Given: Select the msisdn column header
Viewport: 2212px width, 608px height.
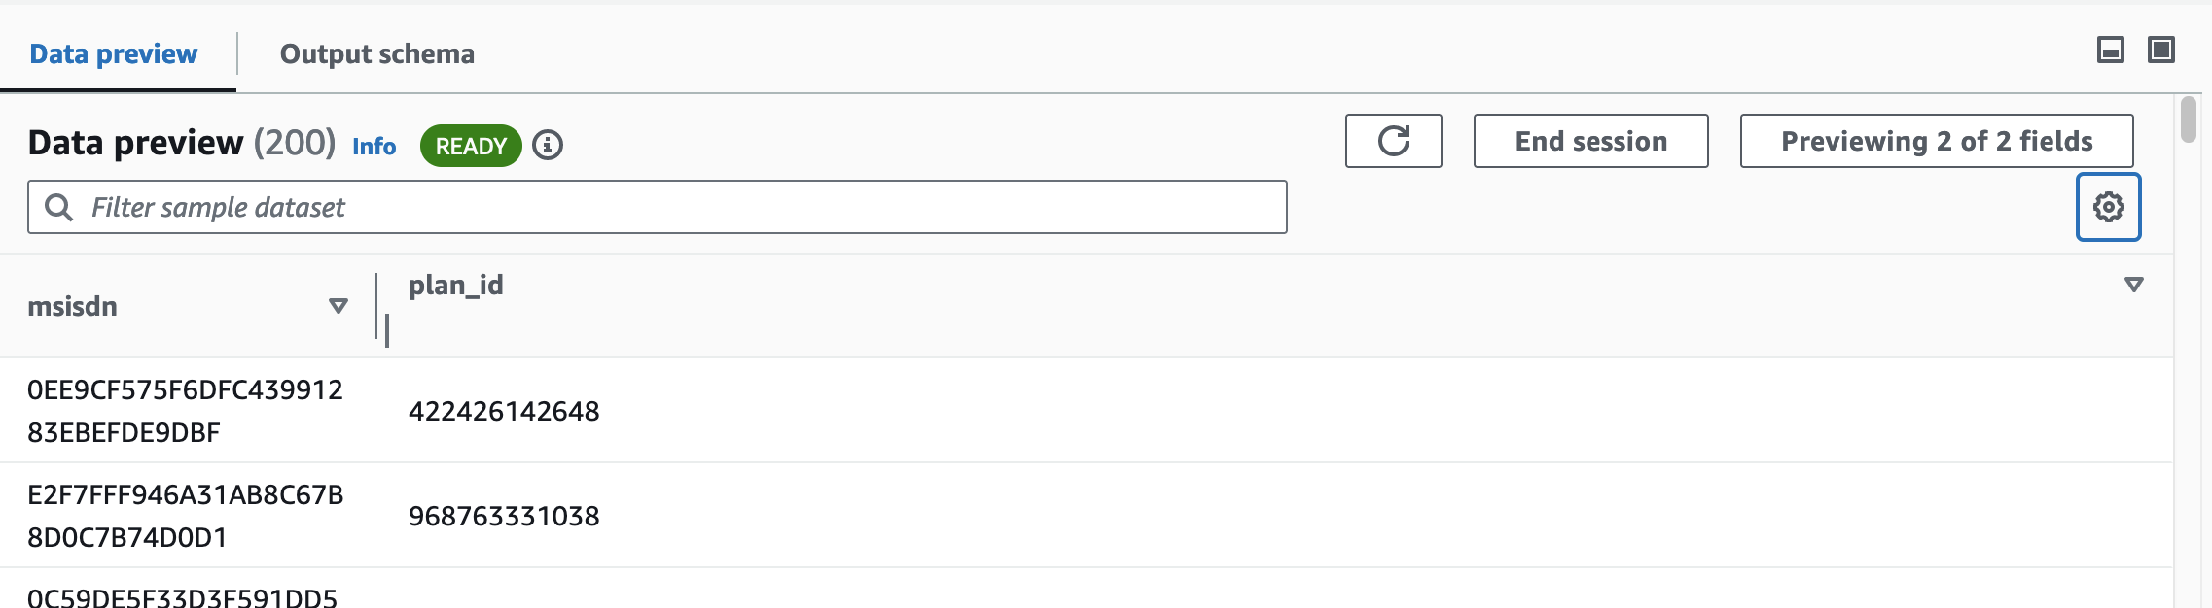Looking at the screenshot, I should 73,307.
